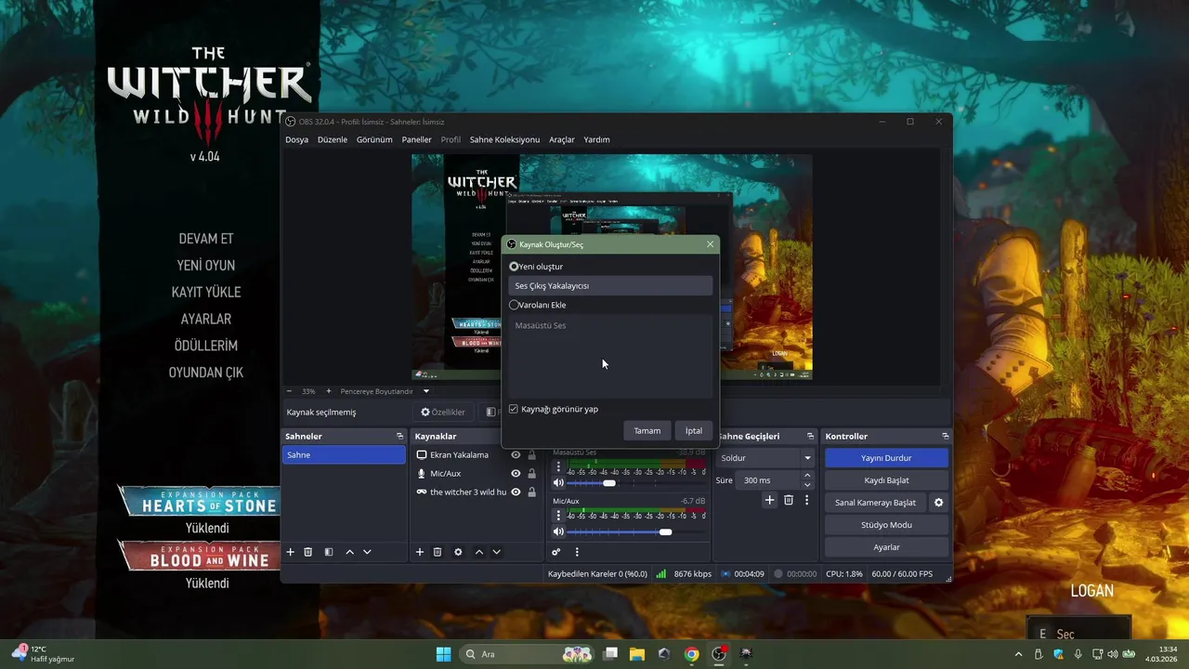This screenshot has width=1189, height=669.
Task: Mute Mic/Aux speaker icon in mixer
Action: (x=558, y=531)
